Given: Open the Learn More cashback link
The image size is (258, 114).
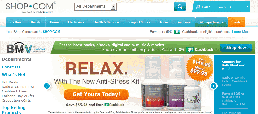Looking at the screenshot, I should [241, 32].
